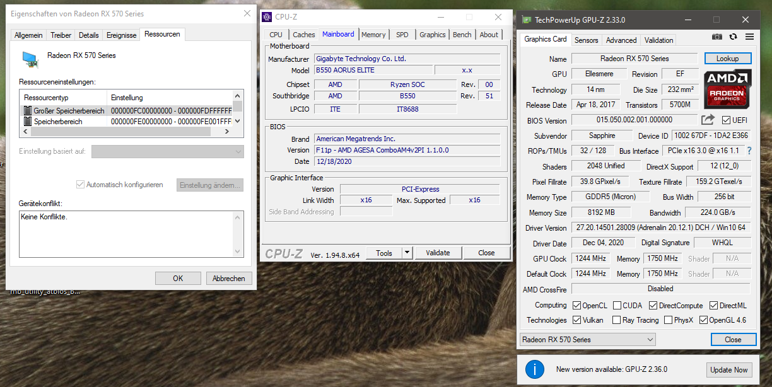772x387 pixels.
Task: Open Radeon RX 570 Series GPU selector dropdown
Action: point(587,339)
